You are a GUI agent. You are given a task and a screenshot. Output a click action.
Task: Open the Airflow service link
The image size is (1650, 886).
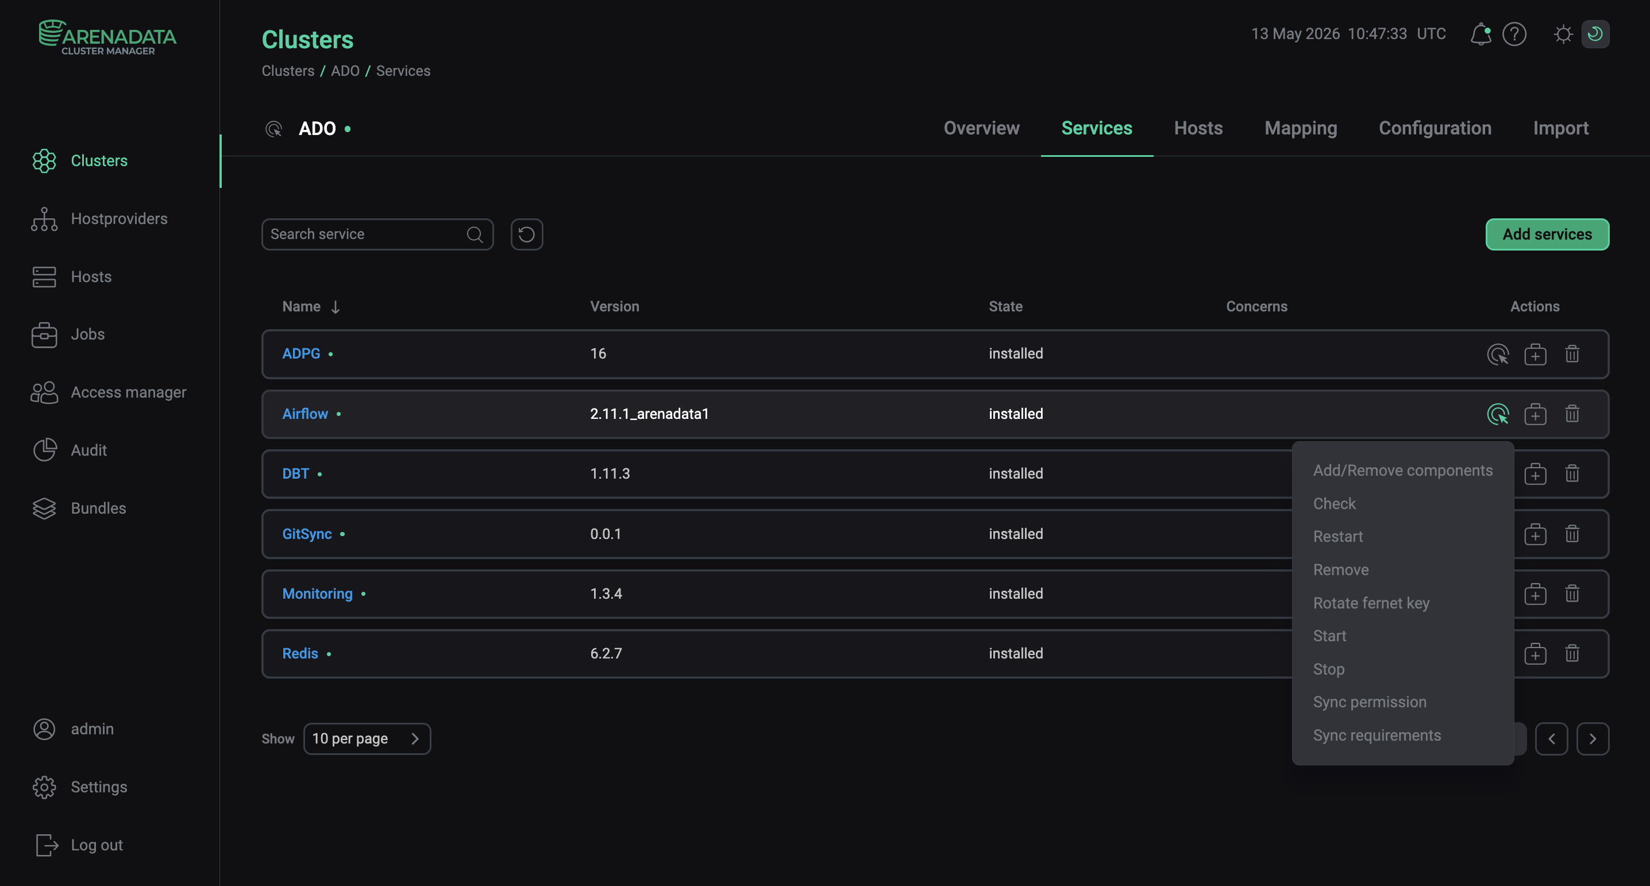pyautogui.click(x=305, y=414)
